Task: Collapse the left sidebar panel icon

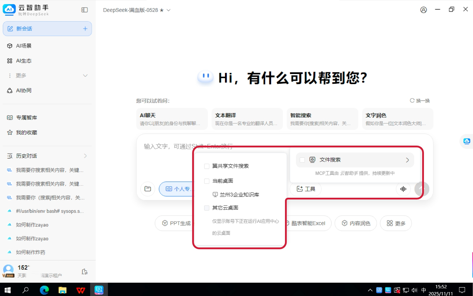Action: pyautogui.click(x=85, y=10)
